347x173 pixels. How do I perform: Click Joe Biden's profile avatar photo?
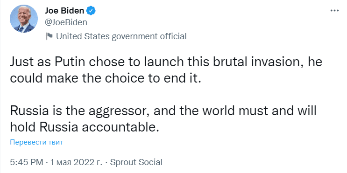point(24,19)
